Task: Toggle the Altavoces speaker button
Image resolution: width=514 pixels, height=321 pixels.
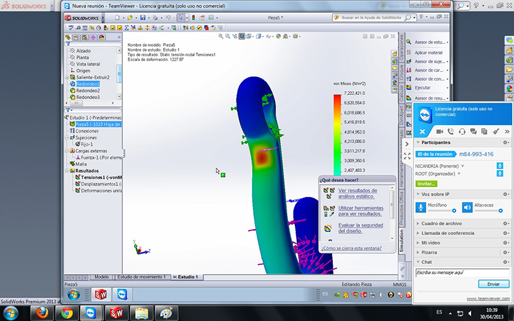Action: pos(467,207)
